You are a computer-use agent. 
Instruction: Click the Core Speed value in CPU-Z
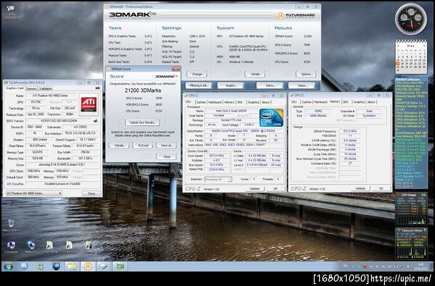(216, 156)
